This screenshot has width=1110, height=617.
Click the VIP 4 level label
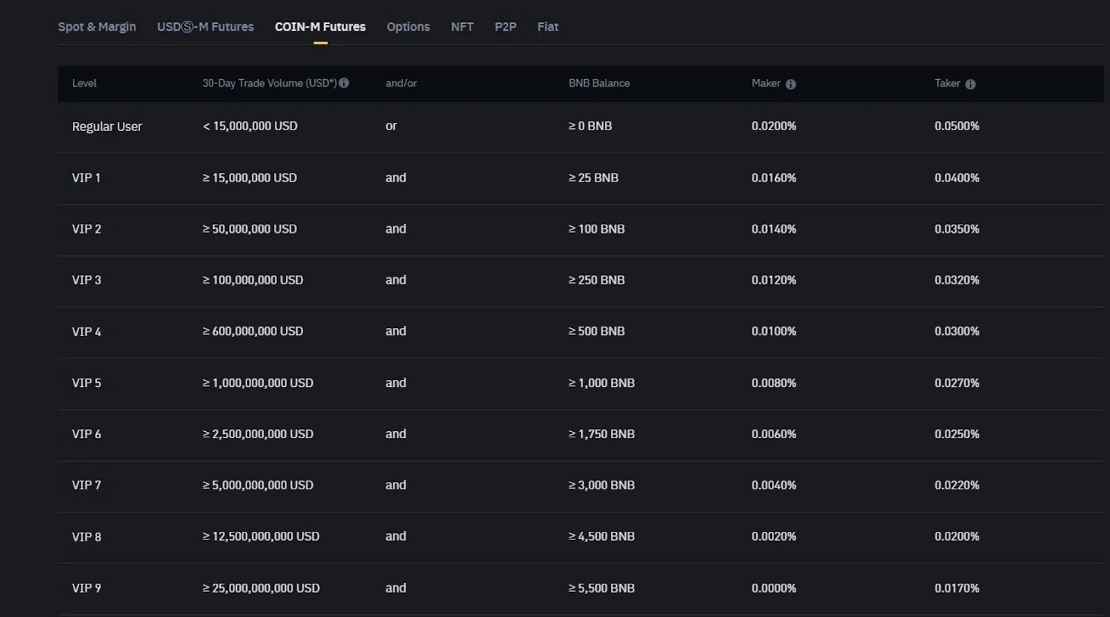pos(86,332)
